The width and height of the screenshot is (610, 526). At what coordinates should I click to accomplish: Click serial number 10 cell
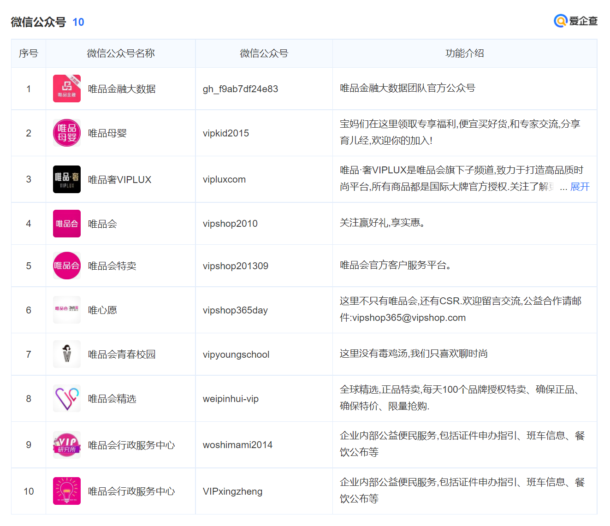[29, 491]
